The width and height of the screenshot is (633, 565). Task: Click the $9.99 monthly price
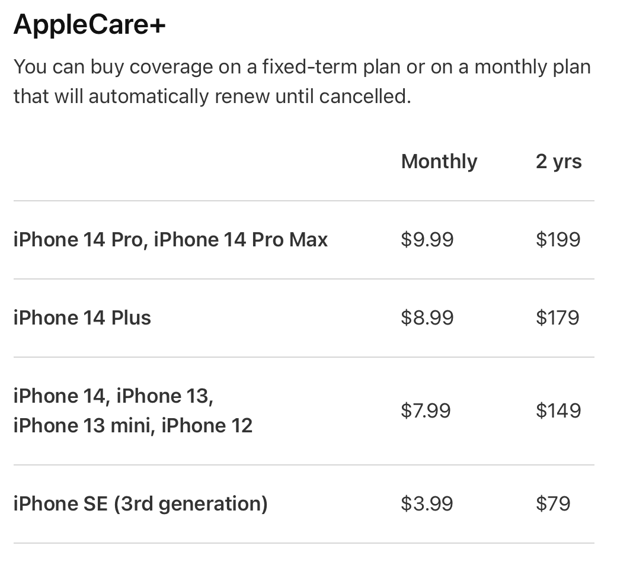(427, 239)
